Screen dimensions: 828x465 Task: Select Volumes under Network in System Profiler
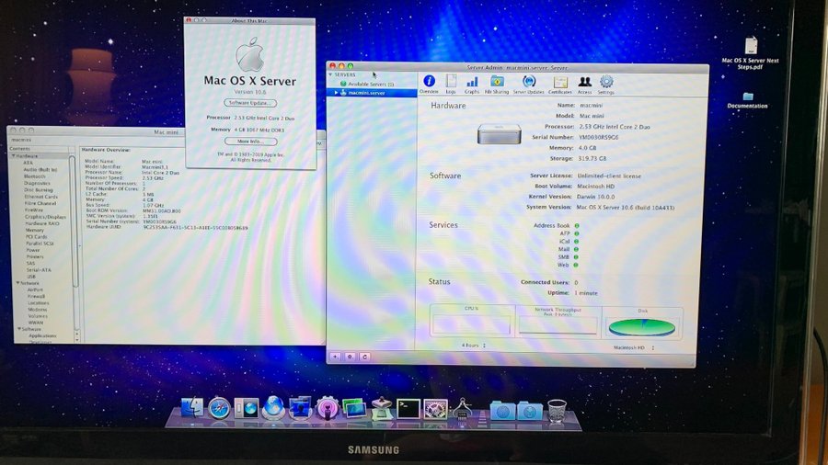[38, 316]
